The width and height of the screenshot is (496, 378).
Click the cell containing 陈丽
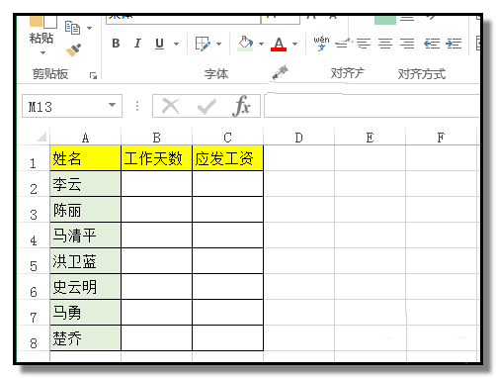[85, 210]
